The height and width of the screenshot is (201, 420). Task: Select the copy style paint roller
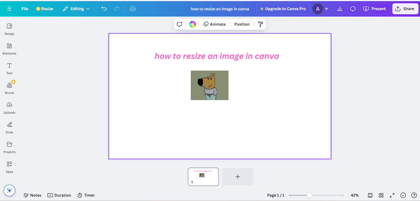coord(260,24)
